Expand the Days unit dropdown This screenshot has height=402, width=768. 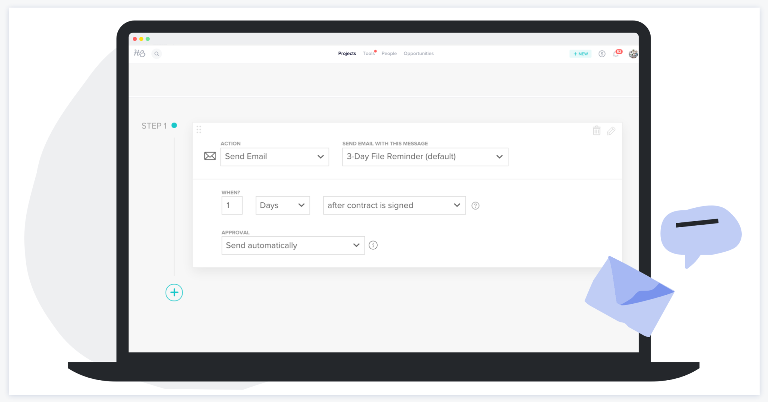(282, 205)
